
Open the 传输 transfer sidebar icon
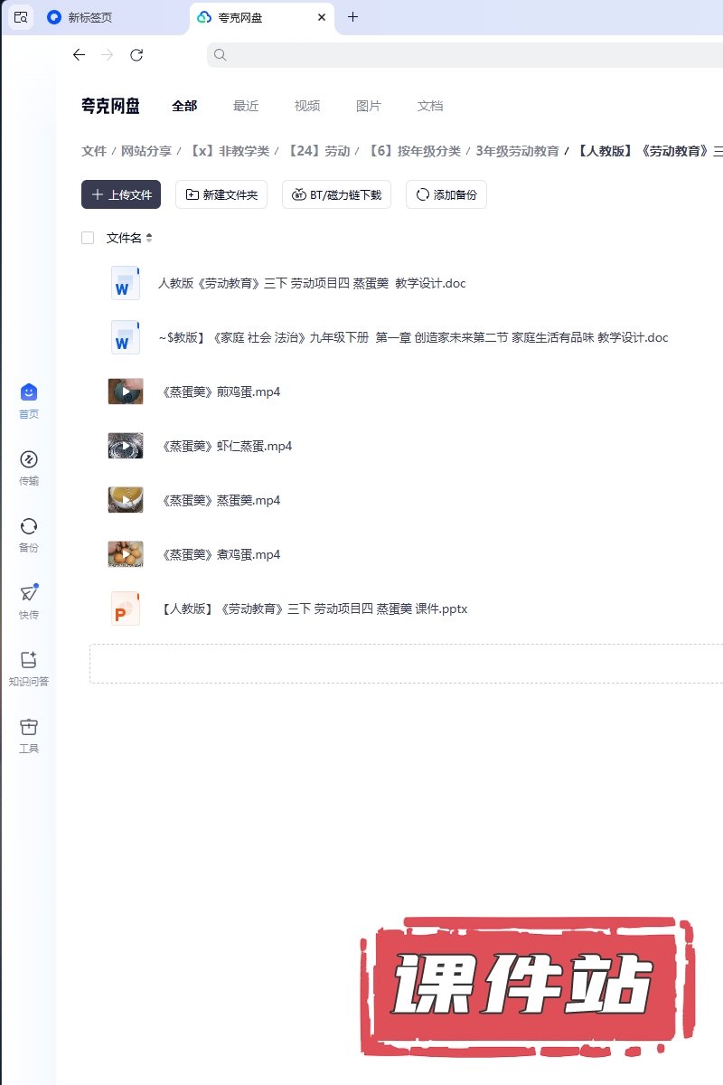(29, 460)
